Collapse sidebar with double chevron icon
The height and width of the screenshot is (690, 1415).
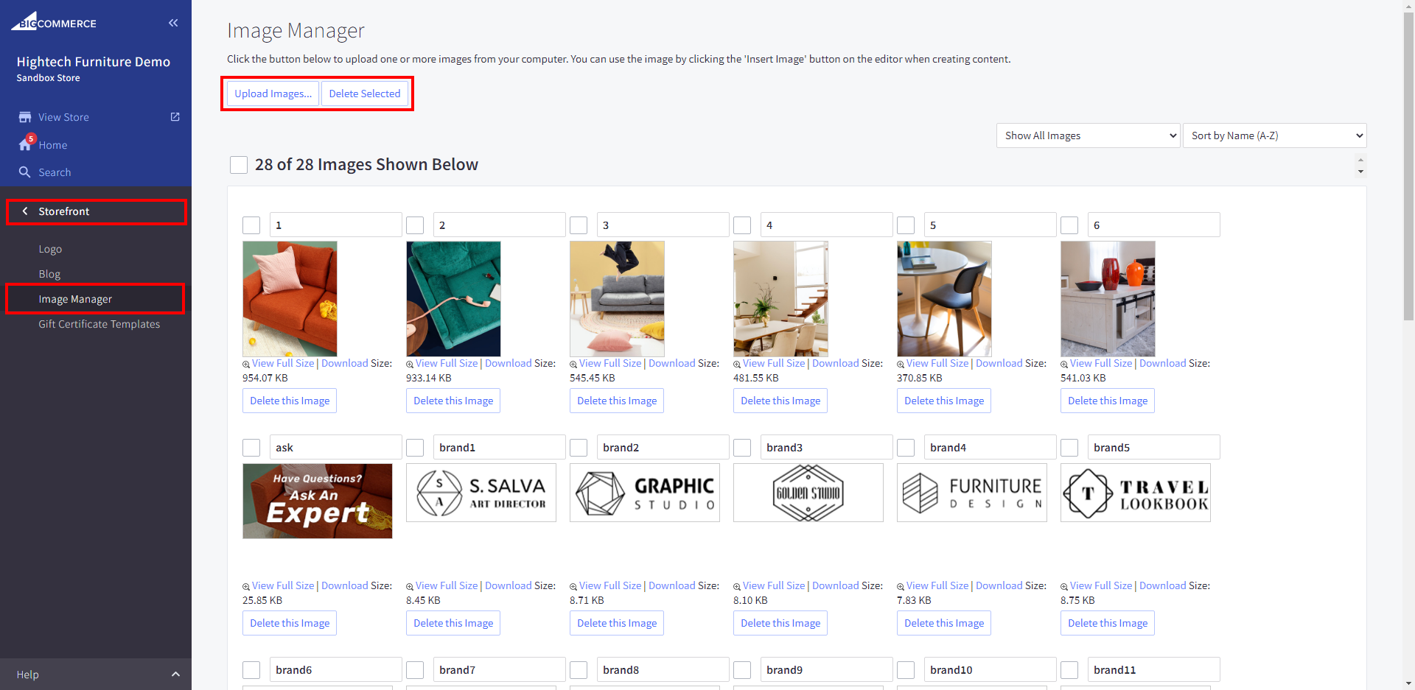point(173,23)
